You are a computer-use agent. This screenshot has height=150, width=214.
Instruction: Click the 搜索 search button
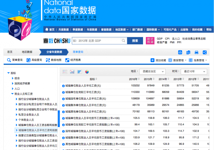(x=135, y=41)
